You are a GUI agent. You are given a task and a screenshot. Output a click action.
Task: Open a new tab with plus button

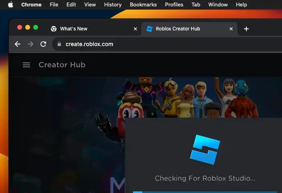coord(246,29)
